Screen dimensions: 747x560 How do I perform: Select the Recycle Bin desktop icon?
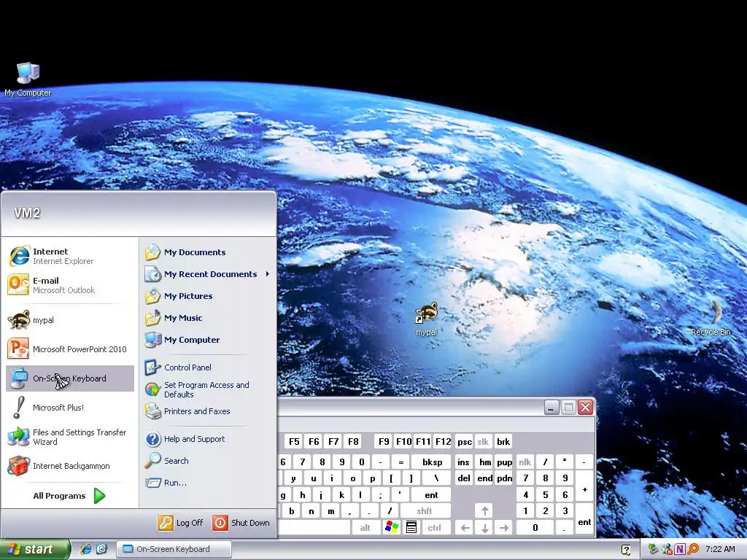(711, 318)
